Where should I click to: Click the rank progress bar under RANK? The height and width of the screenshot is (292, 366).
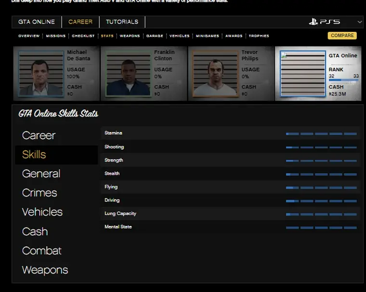coord(343,80)
